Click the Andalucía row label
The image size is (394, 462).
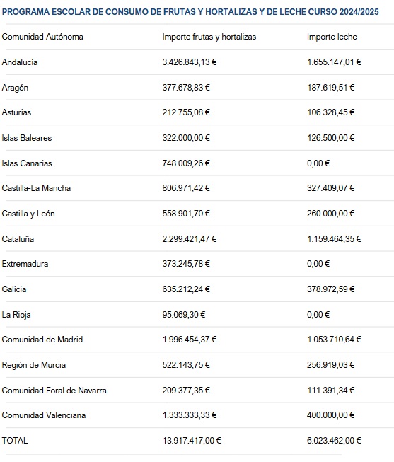coord(20,62)
